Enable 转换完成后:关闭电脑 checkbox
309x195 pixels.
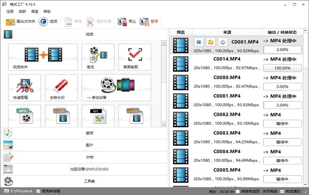pos(237,191)
